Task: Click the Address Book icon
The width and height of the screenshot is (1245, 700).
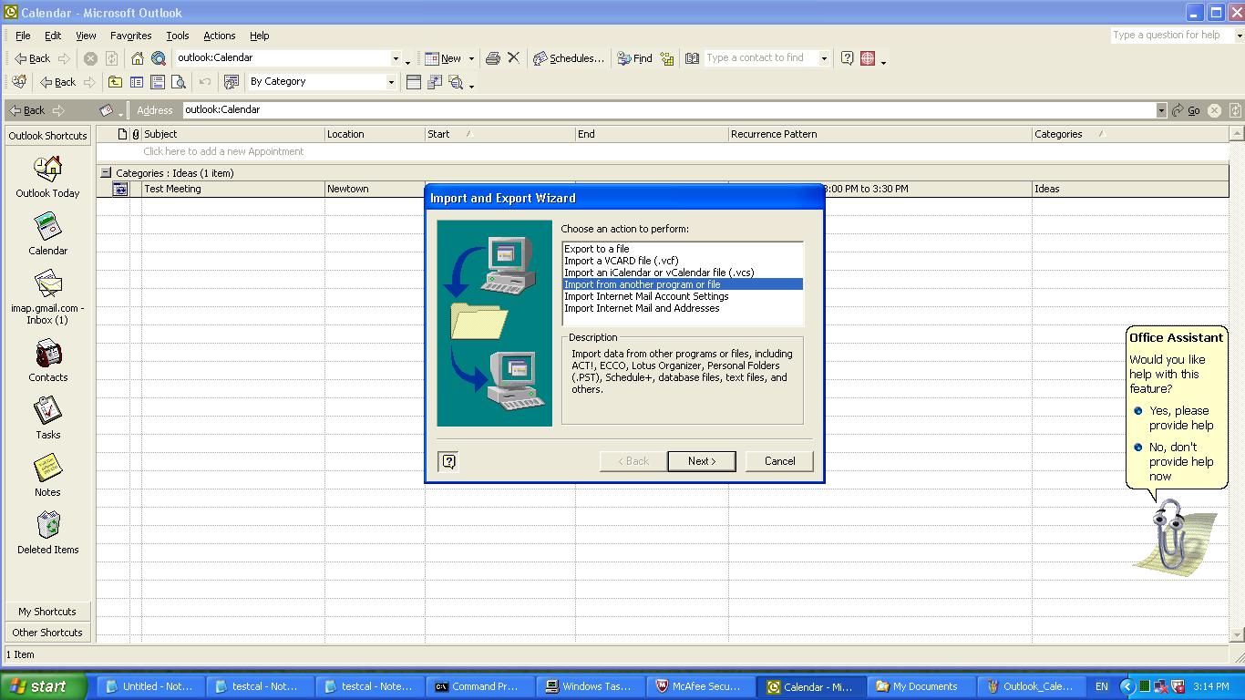Action: [x=692, y=58]
